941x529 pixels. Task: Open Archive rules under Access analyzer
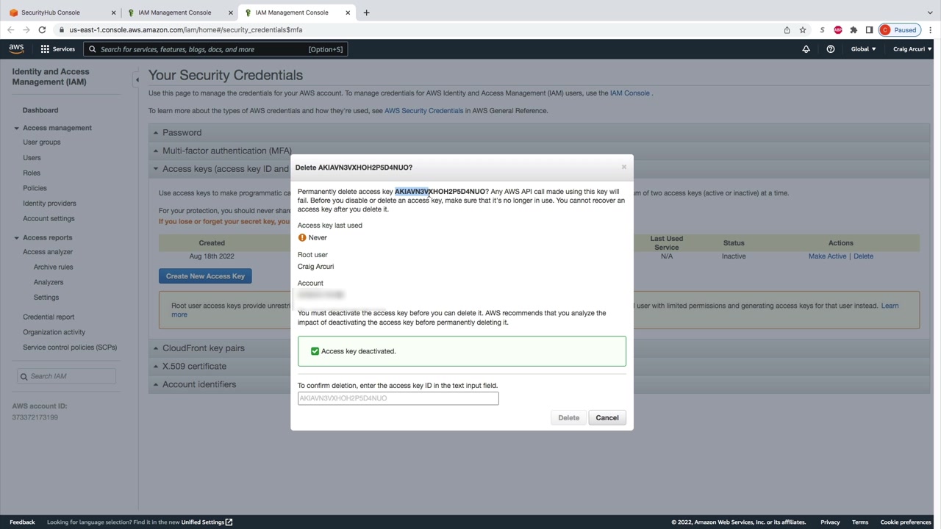click(x=53, y=267)
